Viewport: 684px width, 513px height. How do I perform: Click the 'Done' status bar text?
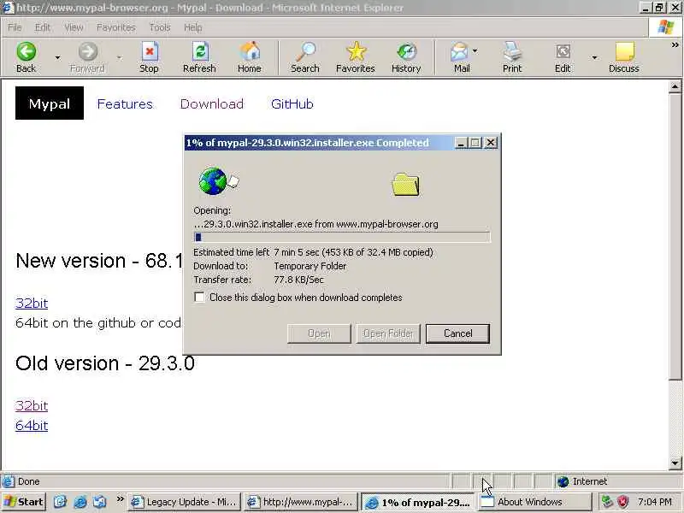pos(29,481)
